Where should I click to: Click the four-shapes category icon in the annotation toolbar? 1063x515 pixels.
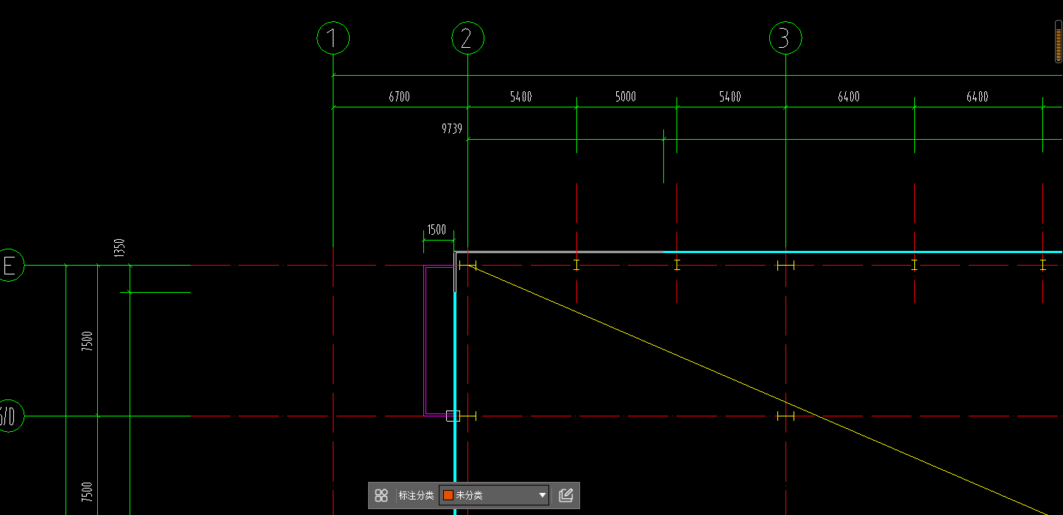[x=381, y=495]
